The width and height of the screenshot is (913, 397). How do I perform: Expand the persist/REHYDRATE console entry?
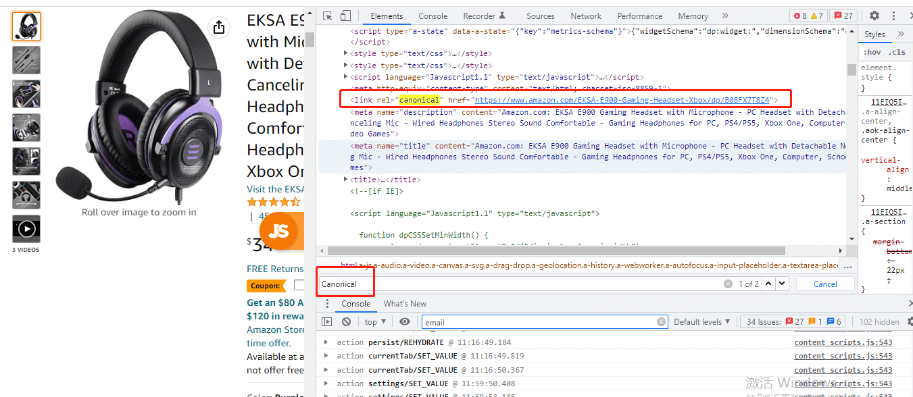326,342
